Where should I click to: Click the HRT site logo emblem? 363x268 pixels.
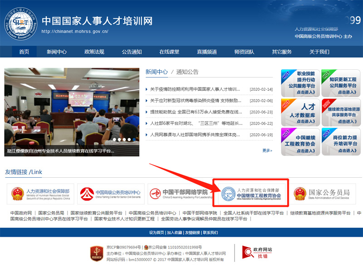click(x=21, y=24)
